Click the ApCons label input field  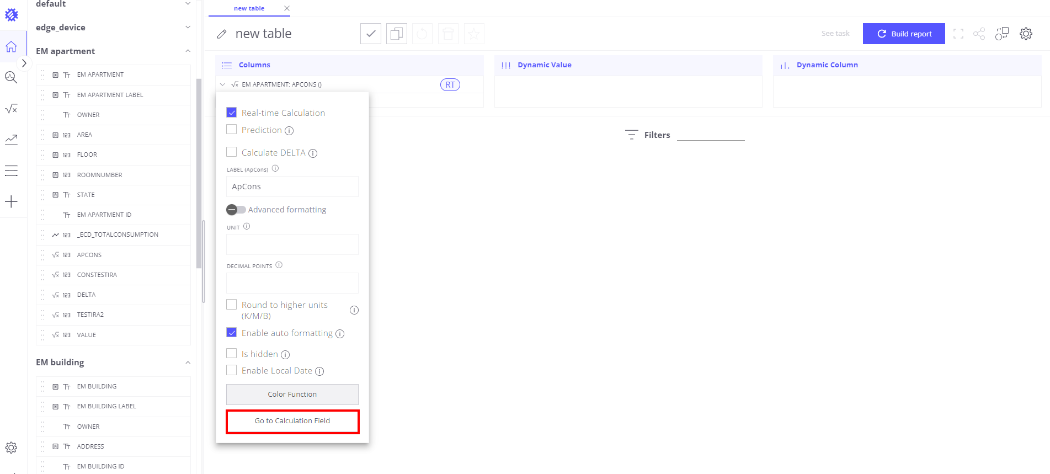pos(292,187)
